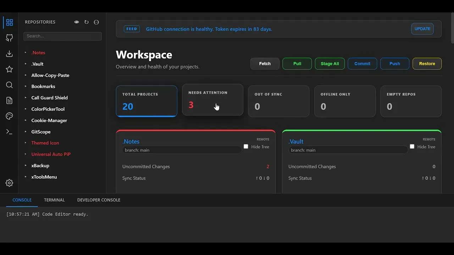Expand the Allow-Copy-Paste repository arrow
Viewport: 454px width, 255px height.
pyautogui.click(x=26, y=75)
